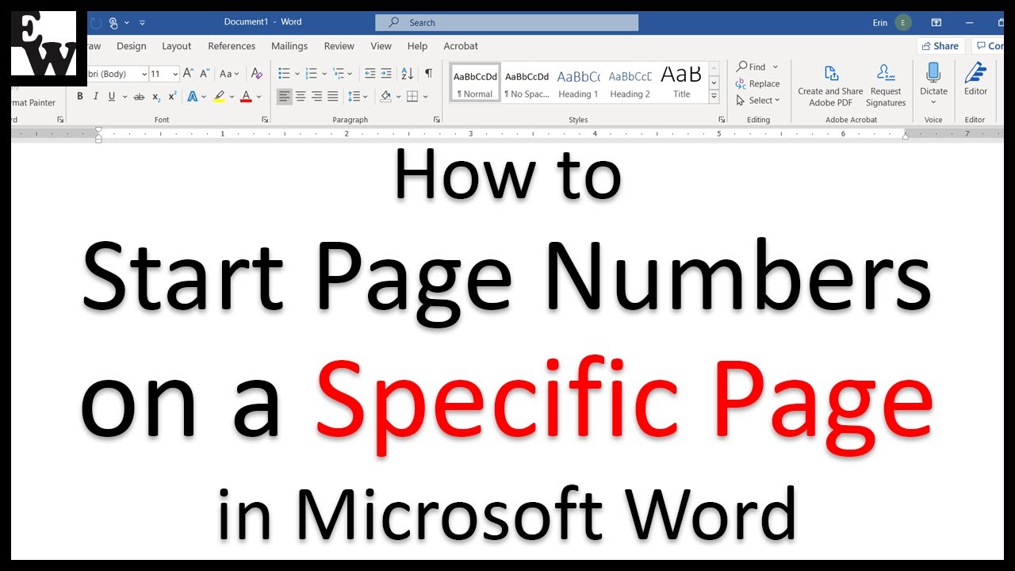
Task: Apply yellow text highlight color
Action: pos(220,97)
